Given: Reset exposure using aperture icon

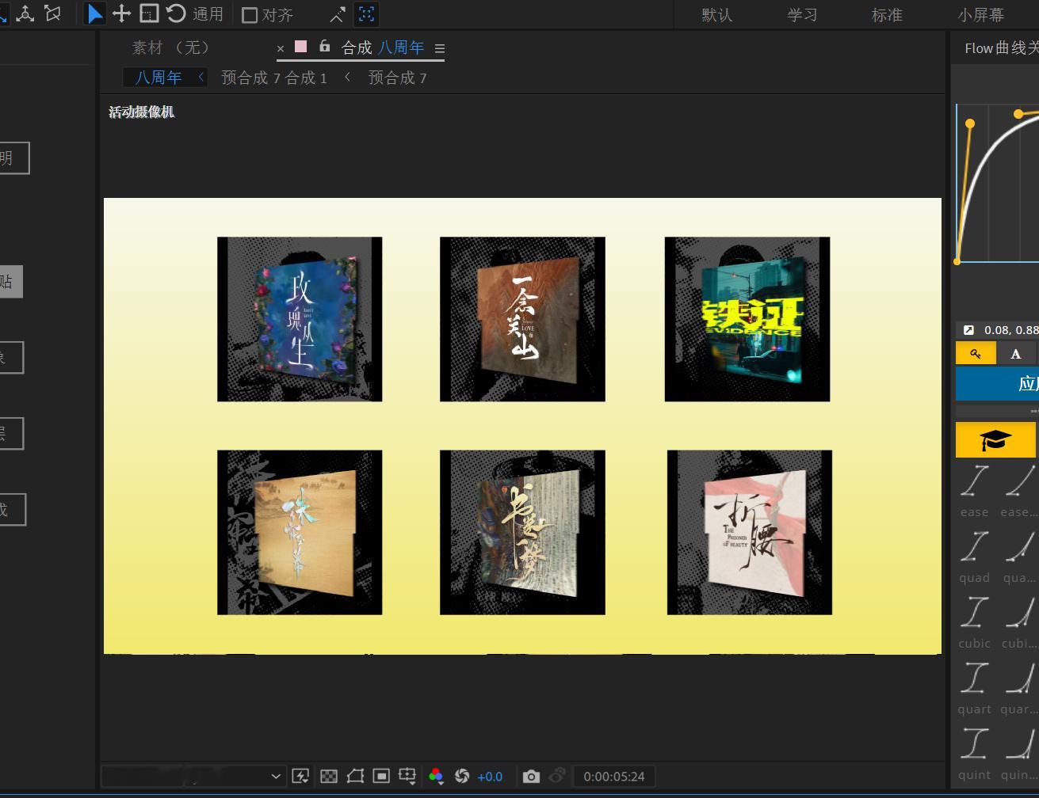Looking at the screenshot, I should coord(462,777).
